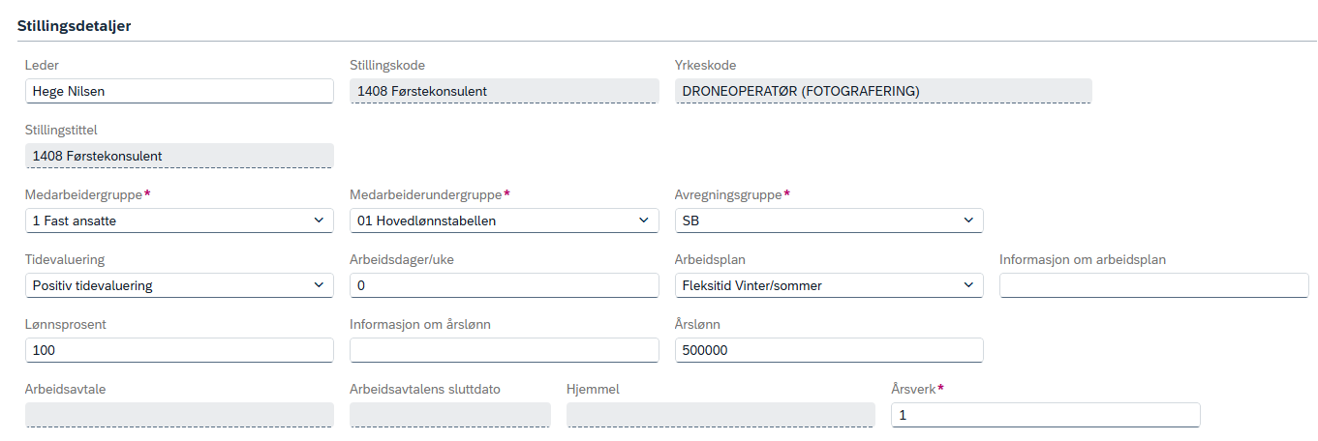The height and width of the screenshot is (441, 1318).
Task: Click the Stillingstittel 1408 Førstekonsulent field
Action: [x=179, y=156]
